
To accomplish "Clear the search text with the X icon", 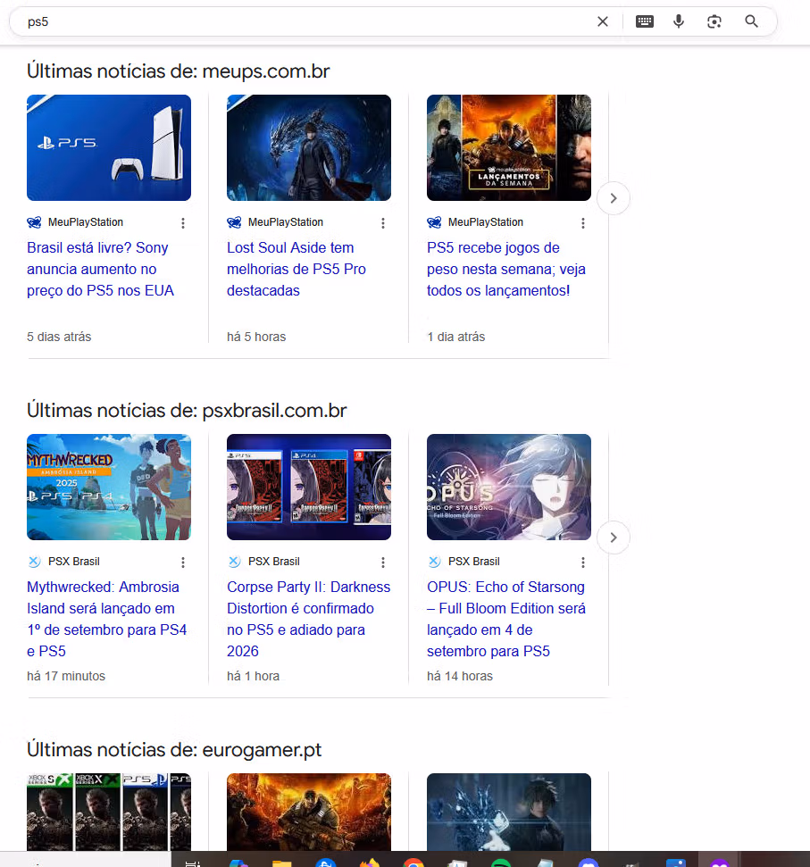I will [603, 21].
